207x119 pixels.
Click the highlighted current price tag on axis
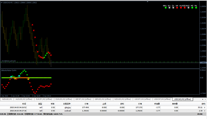(203, 63)
